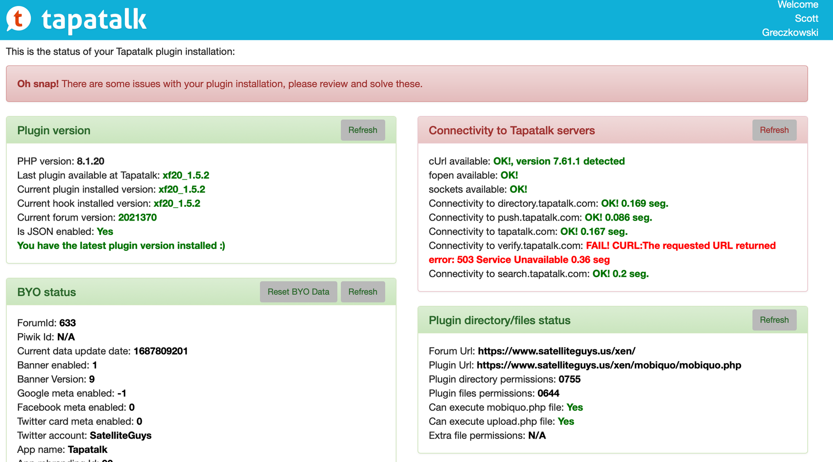
Task: Click 'Can execute upload.php file: Yes' line
Action: tap(502, 422)
